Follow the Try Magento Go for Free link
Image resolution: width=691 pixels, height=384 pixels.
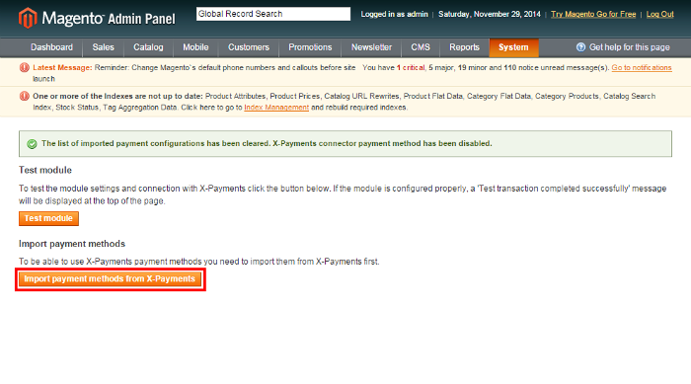(x=593, y=14)
